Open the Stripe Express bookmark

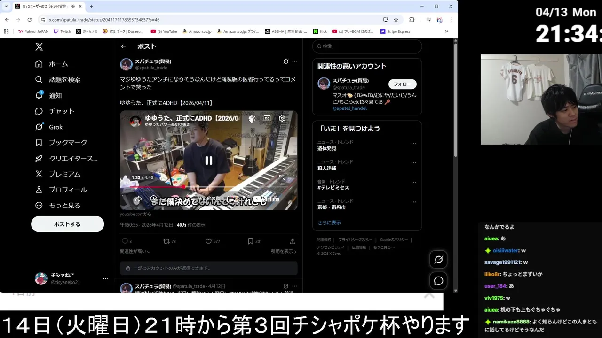coord(395,31)
